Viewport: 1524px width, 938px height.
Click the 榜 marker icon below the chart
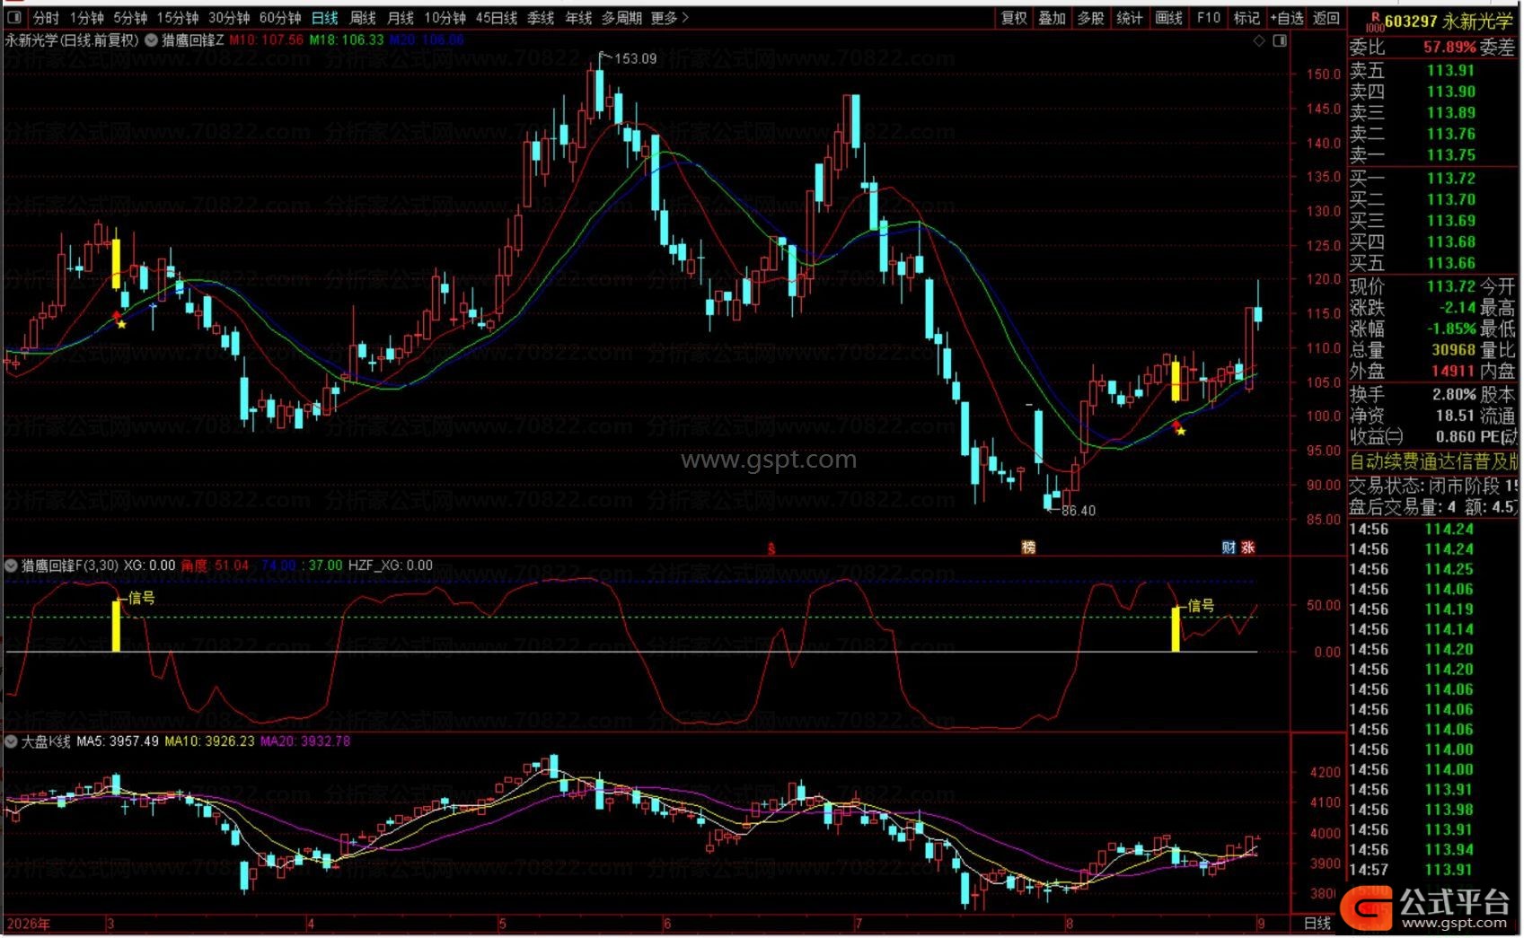point(1029,547)
